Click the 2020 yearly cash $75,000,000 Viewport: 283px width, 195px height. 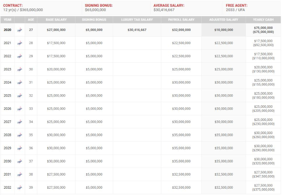pyautogui.click(x=263, y=28)
